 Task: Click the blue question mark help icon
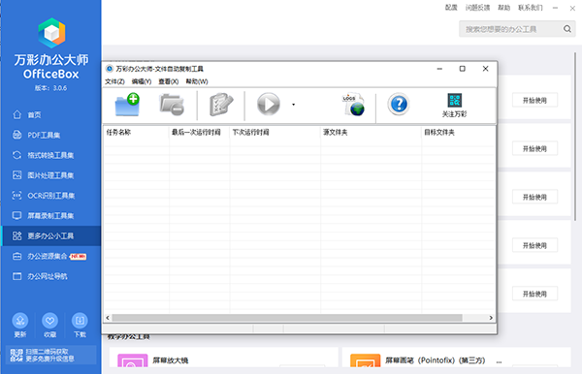point(399,104)
